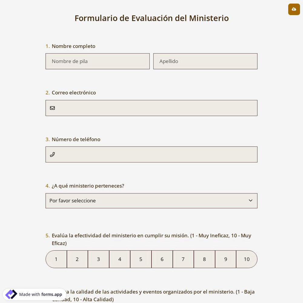Select rating 3 on the effectiveness scale

[x=98, y=259]
